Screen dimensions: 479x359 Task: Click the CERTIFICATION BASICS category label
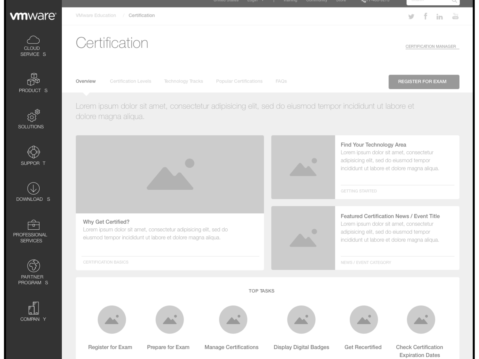coord(106,262)
